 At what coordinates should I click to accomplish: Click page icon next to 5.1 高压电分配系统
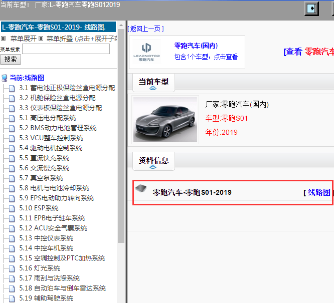pyautogui.click(x=12, y=118)
